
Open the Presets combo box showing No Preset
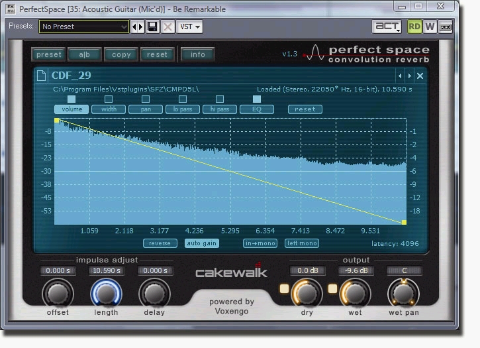[x=83, y=27]
